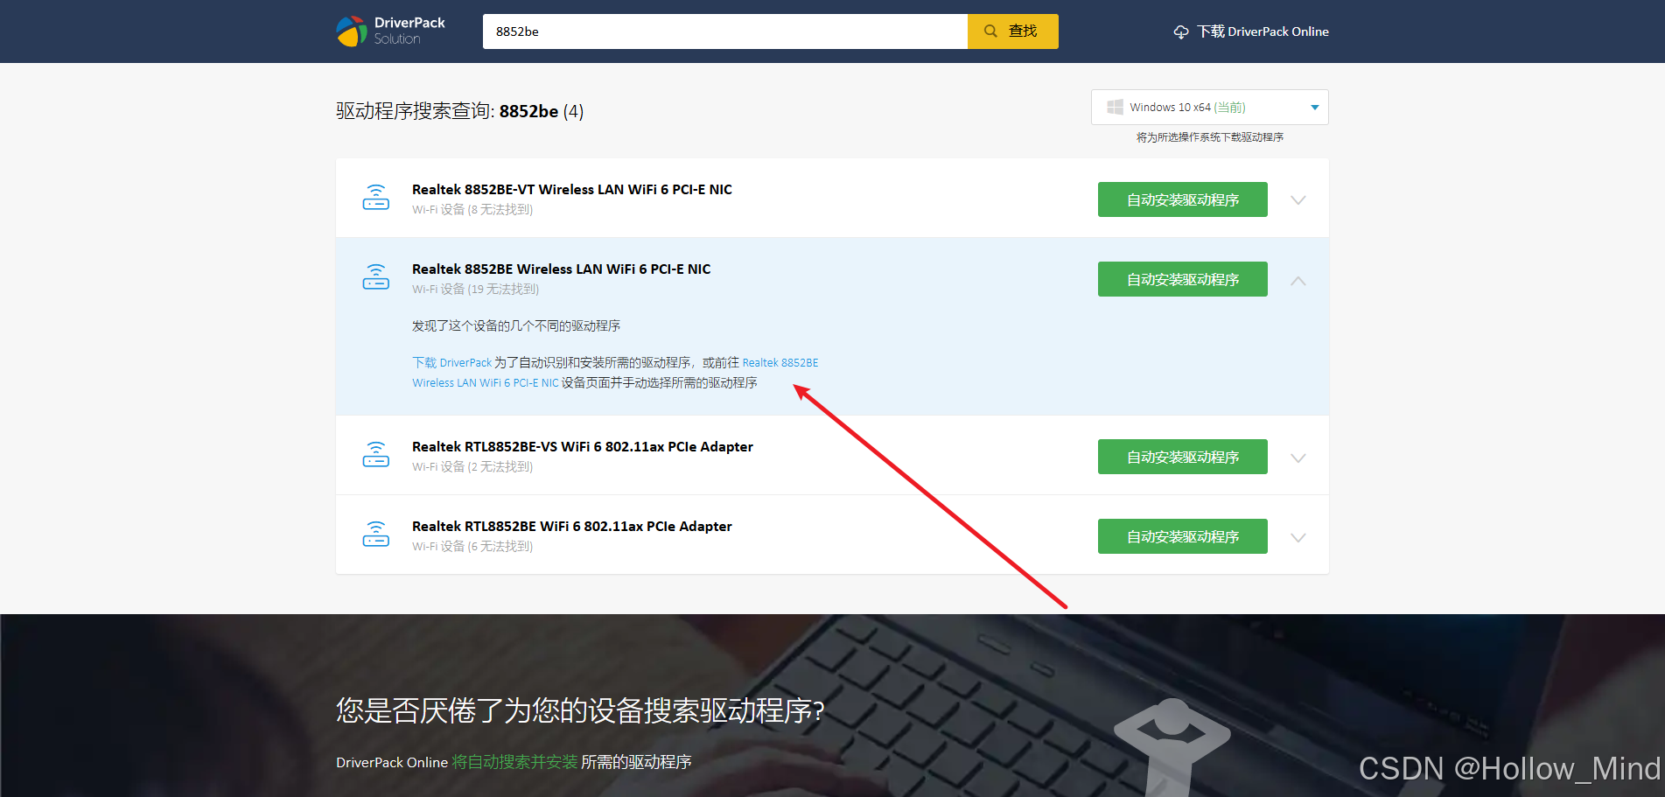
Task: Click text Wi-Fi 设备 (8 无法找到)
Action: coord(472,209)
